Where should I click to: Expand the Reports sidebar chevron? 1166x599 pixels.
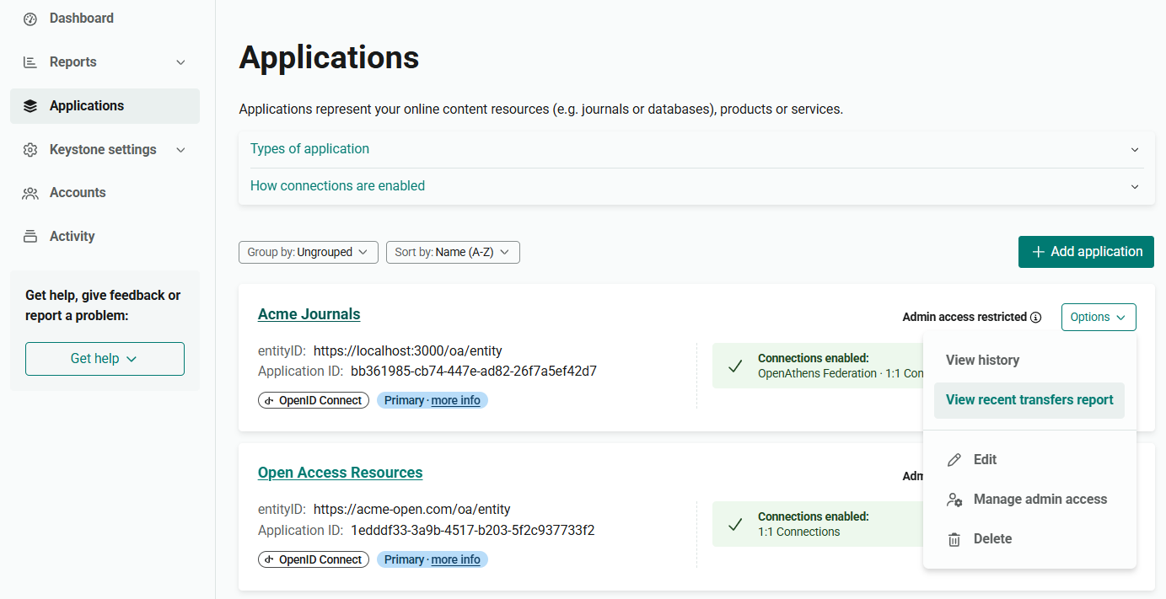coord(180,62)
